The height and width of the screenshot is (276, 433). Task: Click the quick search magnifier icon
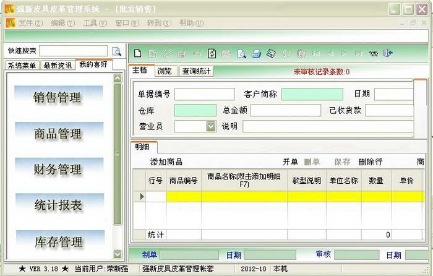[116, 51]
